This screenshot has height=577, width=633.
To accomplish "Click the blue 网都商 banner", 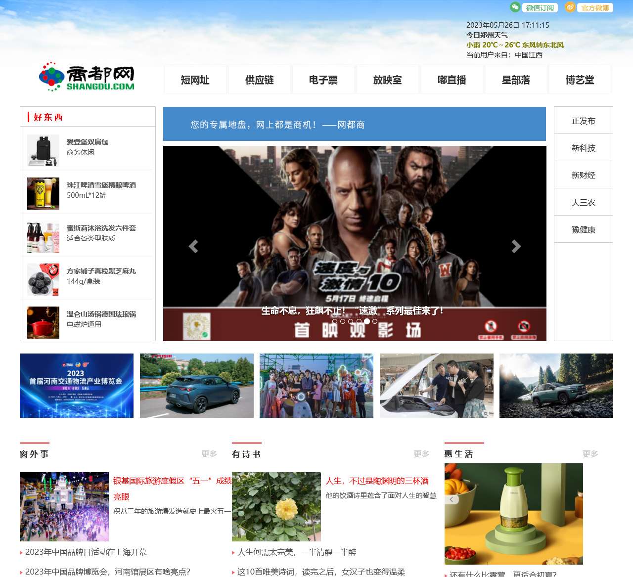I will point(355,124).
